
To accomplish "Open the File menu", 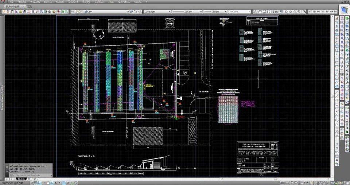I will (12, 2).
